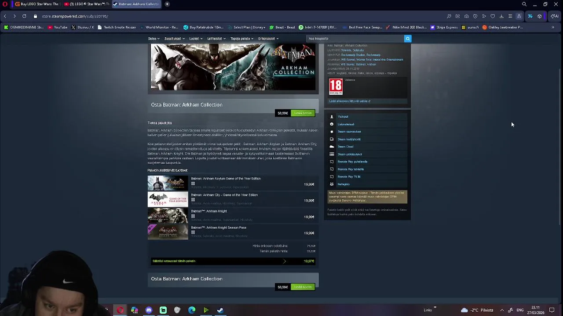Click the top Lisää koriin button
This screenshot has height=316, width=563.
303,113
